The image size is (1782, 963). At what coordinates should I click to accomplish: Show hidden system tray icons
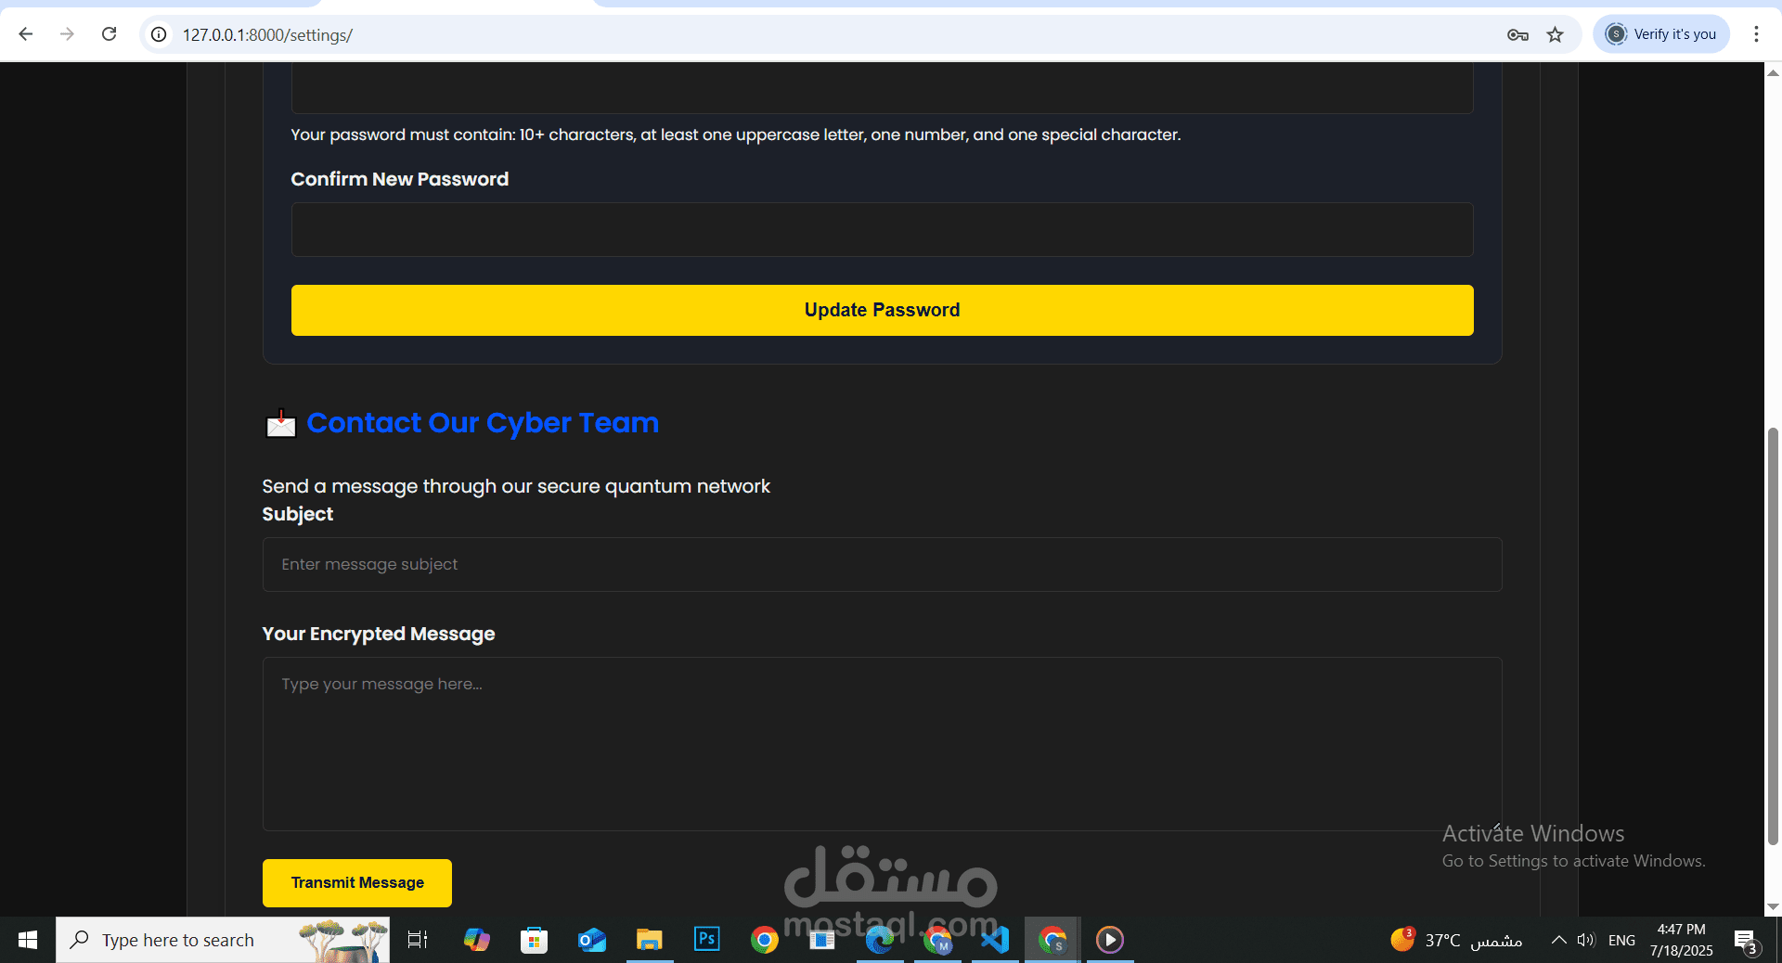click(x=1559, y=940)
